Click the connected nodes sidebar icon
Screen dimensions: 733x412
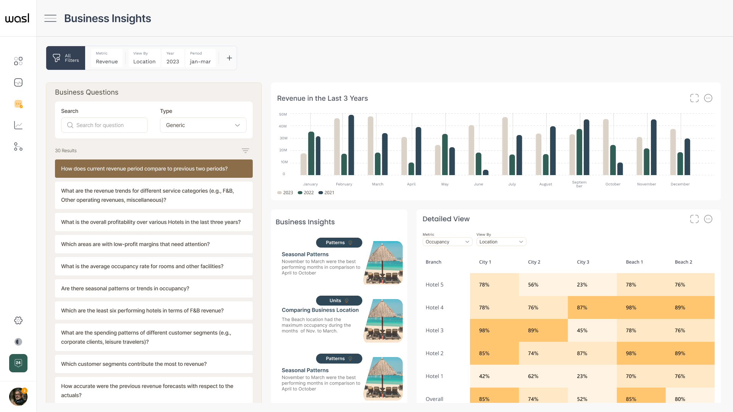[x=18, y=146]
